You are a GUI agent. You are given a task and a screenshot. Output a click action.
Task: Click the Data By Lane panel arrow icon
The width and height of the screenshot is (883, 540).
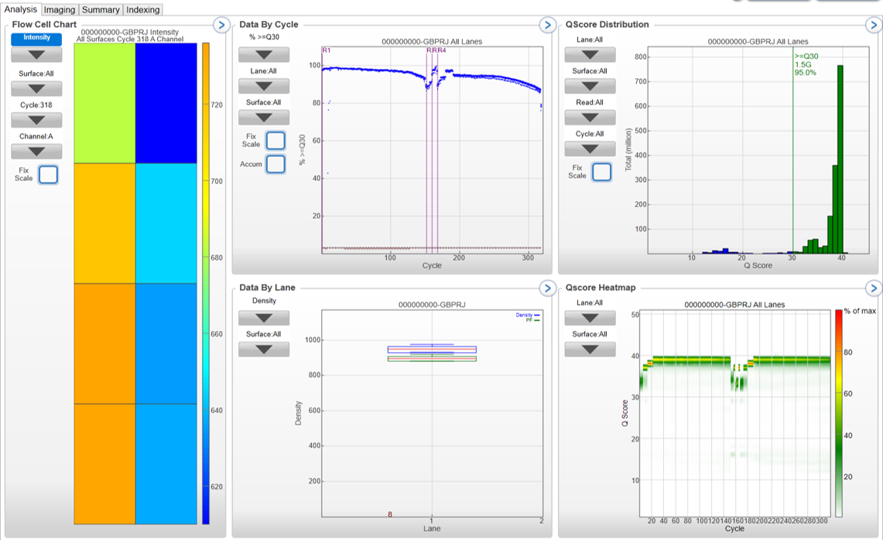tap(546, 289)
